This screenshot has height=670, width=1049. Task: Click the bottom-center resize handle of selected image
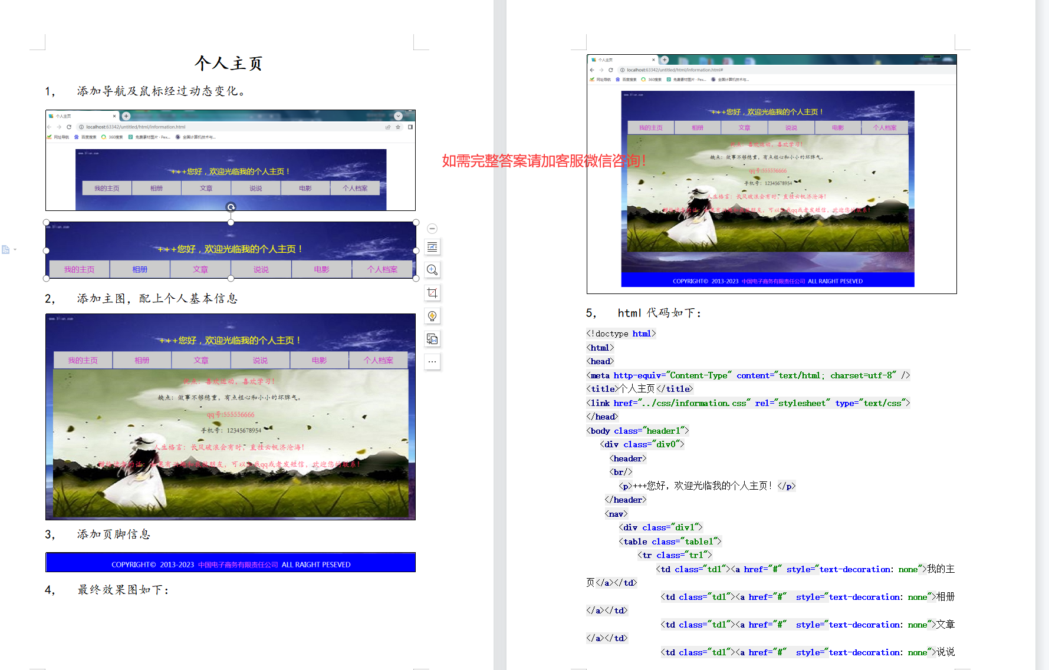tap(231, 278)
